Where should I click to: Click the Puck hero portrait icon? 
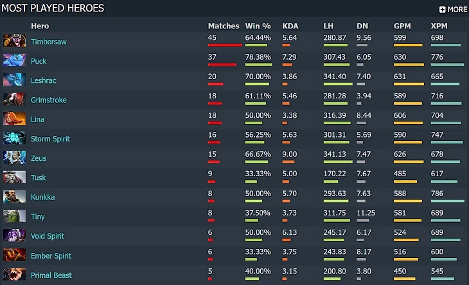click(14, 60)
